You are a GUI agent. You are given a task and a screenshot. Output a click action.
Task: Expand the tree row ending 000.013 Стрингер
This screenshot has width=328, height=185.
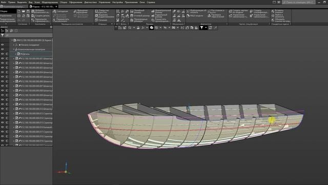pos(14,114)
